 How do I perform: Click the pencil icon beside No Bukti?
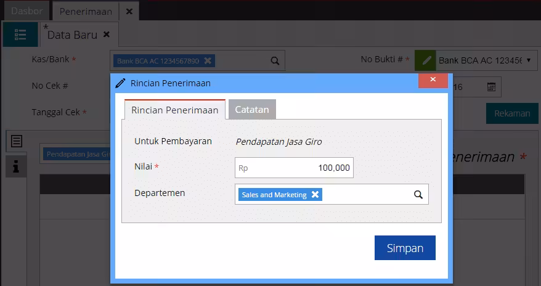tap(425, 60)
